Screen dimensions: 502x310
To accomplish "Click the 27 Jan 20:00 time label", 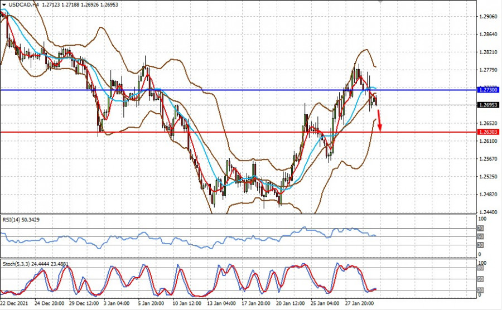I will tap(360, 303).
